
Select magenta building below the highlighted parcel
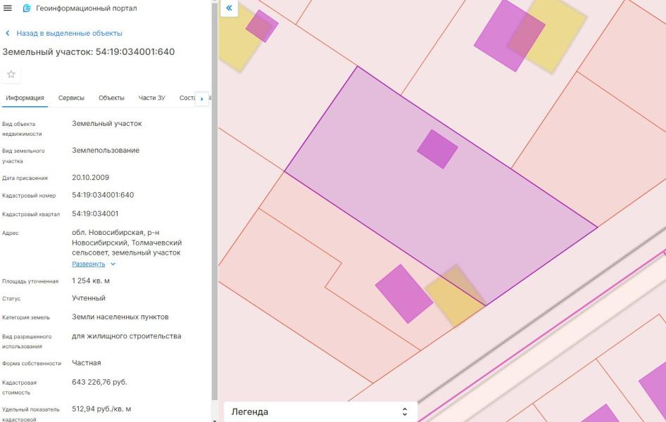point(403,293)
